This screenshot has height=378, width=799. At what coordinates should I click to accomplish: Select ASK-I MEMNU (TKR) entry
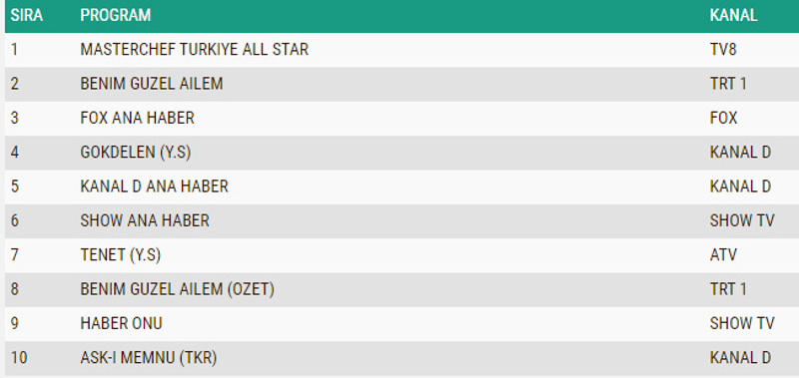148,358
